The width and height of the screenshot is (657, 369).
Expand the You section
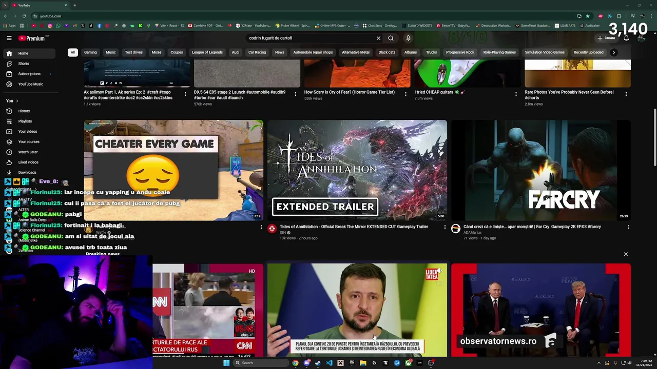(12, 100)
